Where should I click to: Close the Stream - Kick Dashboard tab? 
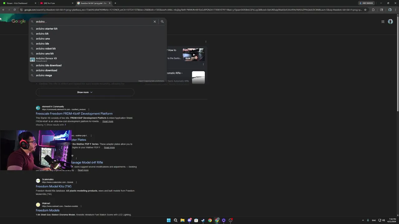point(36,3)
